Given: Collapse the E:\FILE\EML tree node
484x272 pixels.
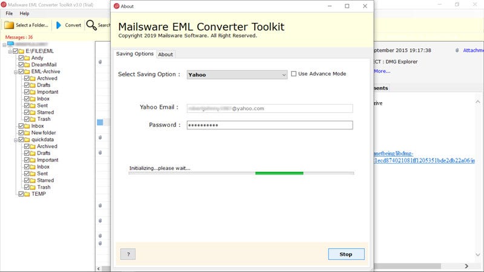Looking at the screenshot, I should (x=10, y=51).
